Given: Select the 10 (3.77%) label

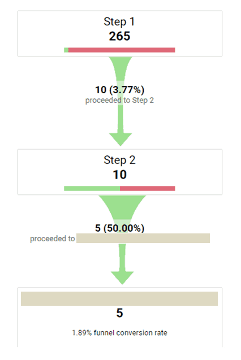Looking at the screenshot, I should tap(120, 90).
